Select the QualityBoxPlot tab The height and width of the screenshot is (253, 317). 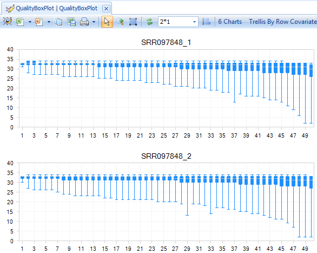tap(52, 8)
